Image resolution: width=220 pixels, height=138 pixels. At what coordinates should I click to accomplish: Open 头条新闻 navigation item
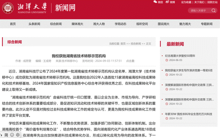(x=34, y=24)
